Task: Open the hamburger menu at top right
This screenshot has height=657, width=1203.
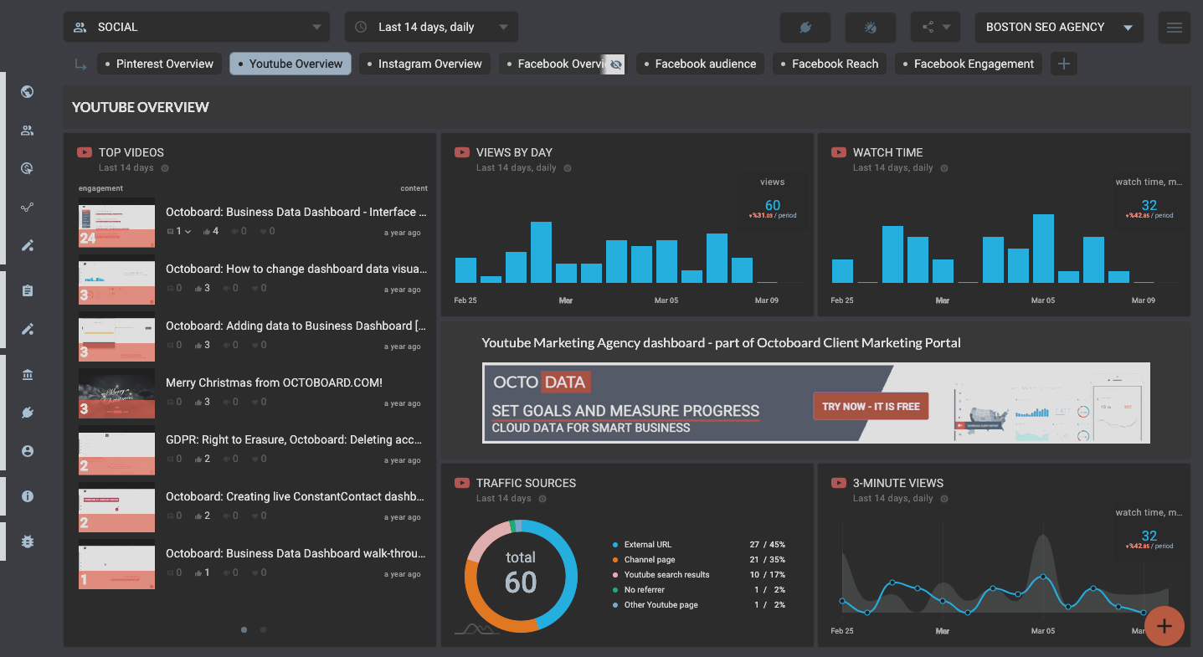Action: click(1174, 27)
